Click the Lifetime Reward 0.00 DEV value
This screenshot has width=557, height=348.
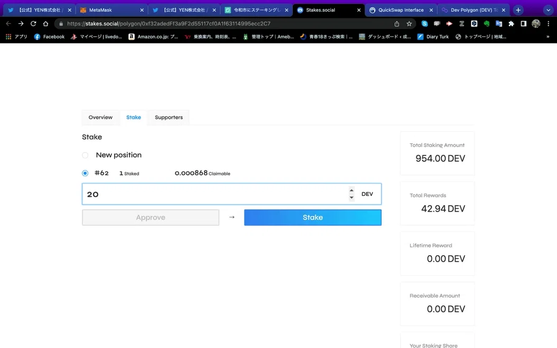click(446, 259)
